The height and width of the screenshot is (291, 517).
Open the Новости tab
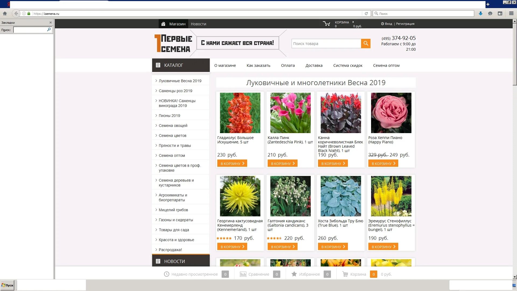[x=198, y=24]
